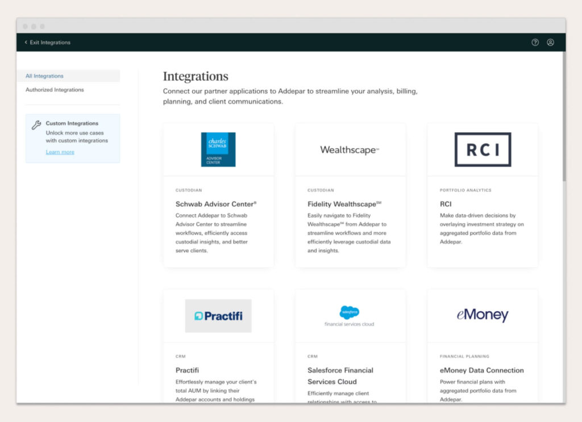
Task: Open the user account profile icon
Action: click(550, 42)
